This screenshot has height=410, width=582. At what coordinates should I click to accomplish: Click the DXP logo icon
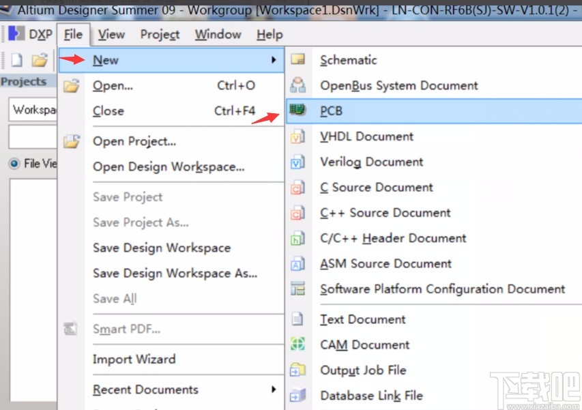click(x=16, y=33)
